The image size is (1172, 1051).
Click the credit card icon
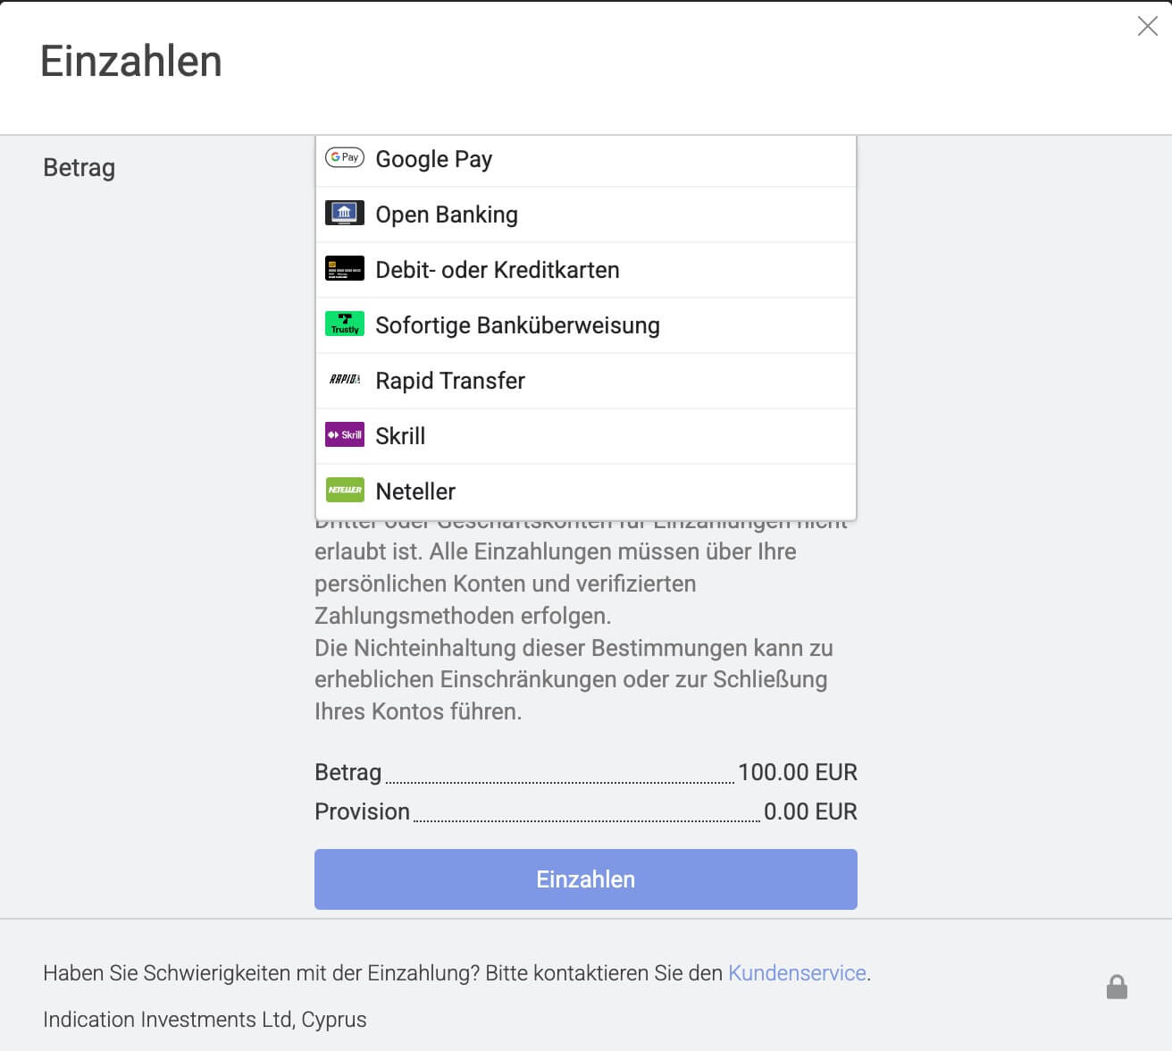click(x=344, y=268)
